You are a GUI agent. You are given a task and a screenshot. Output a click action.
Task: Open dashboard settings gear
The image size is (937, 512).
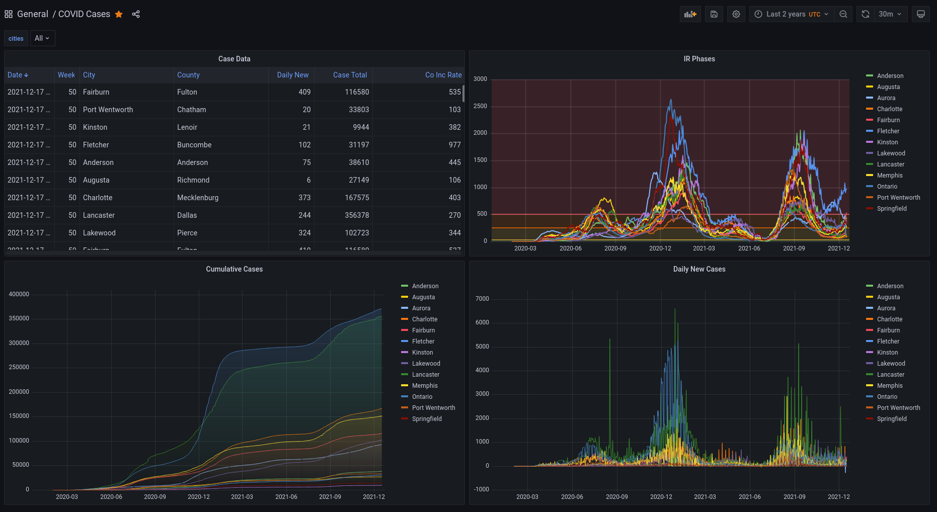[x=736, y=14]
